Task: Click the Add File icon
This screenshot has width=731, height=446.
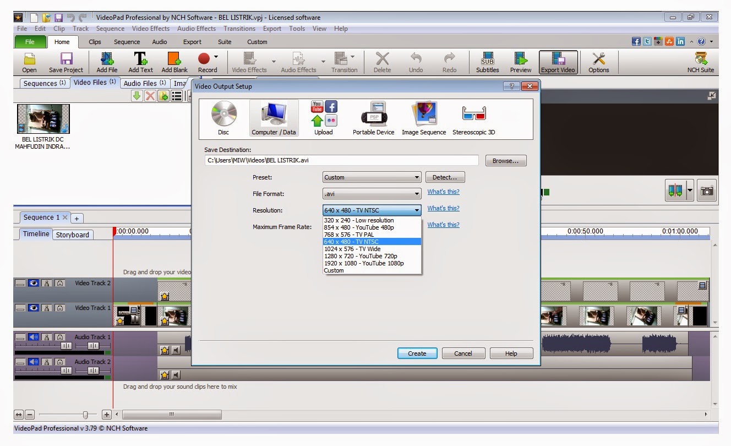Action: point(107,62)
